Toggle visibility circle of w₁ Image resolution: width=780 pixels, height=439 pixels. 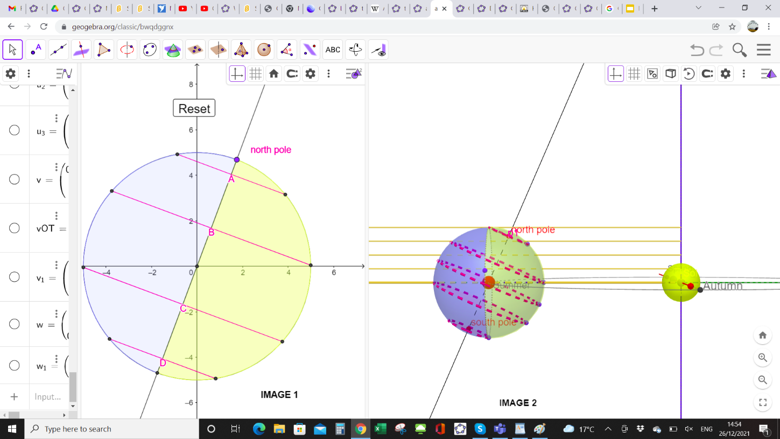click(15, 366)
